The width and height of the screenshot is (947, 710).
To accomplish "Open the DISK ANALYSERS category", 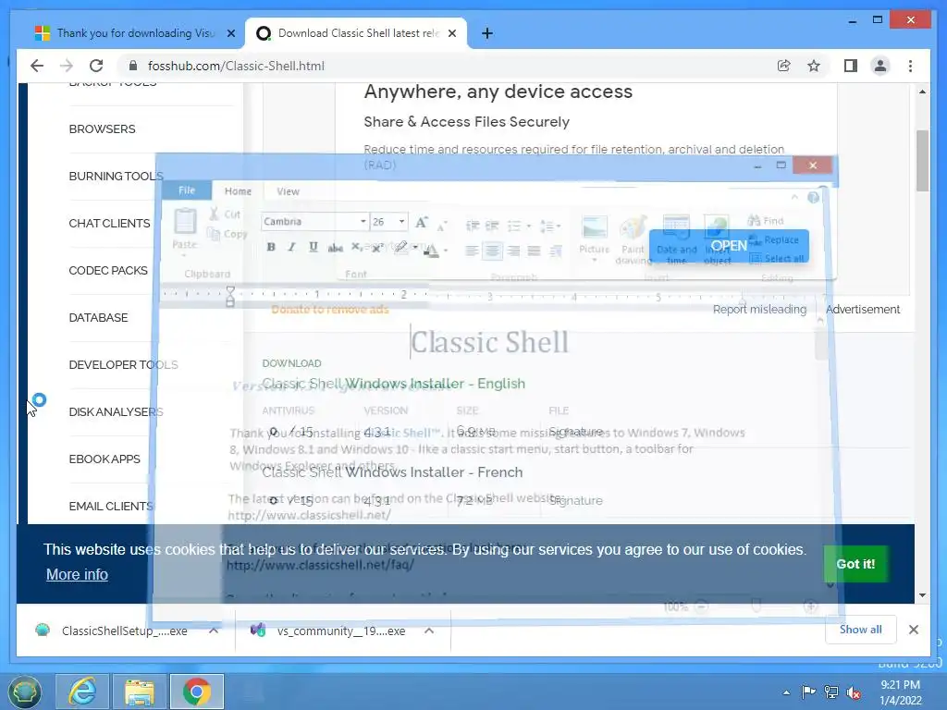I will [116, 411].
